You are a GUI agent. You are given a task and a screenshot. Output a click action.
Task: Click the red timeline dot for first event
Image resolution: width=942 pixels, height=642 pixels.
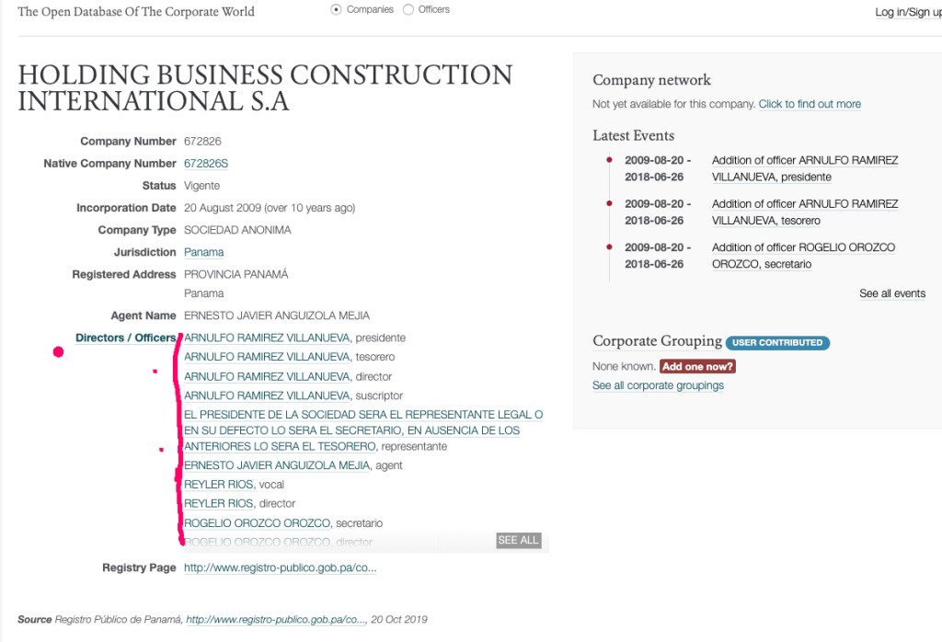click(609, 160)
